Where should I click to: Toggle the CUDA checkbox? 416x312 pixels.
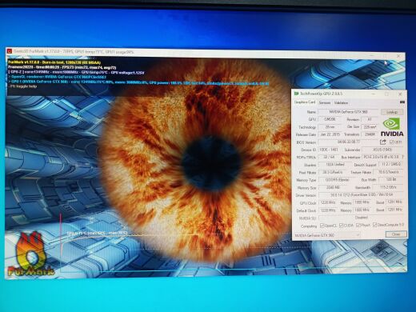(341, 226)
